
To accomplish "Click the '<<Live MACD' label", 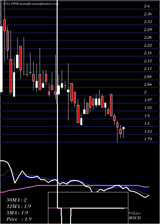I will [135, 216].
